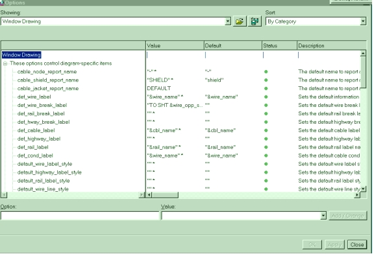This screenshot has height=254, width=374.
Task: Select def_hway_break_label option
Action: [x=44, y=122]
